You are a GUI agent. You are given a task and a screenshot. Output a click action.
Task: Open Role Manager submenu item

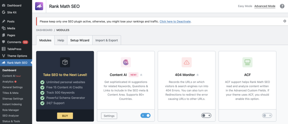[11, 110]
